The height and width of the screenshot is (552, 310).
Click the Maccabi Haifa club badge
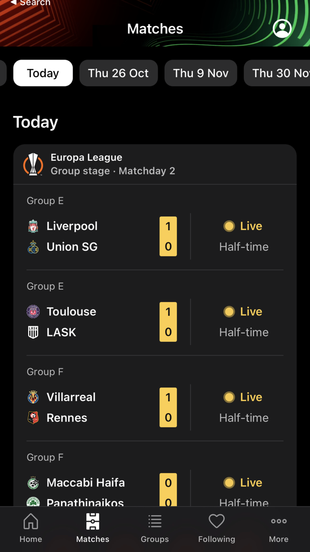pos(35,483)
